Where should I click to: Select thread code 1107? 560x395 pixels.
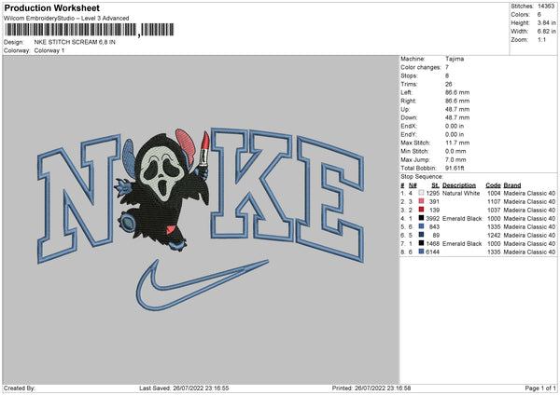(x=494, y=202)
